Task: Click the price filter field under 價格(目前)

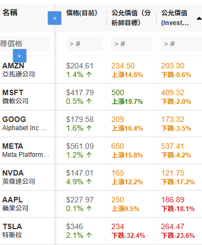Action: coord(84,44)
